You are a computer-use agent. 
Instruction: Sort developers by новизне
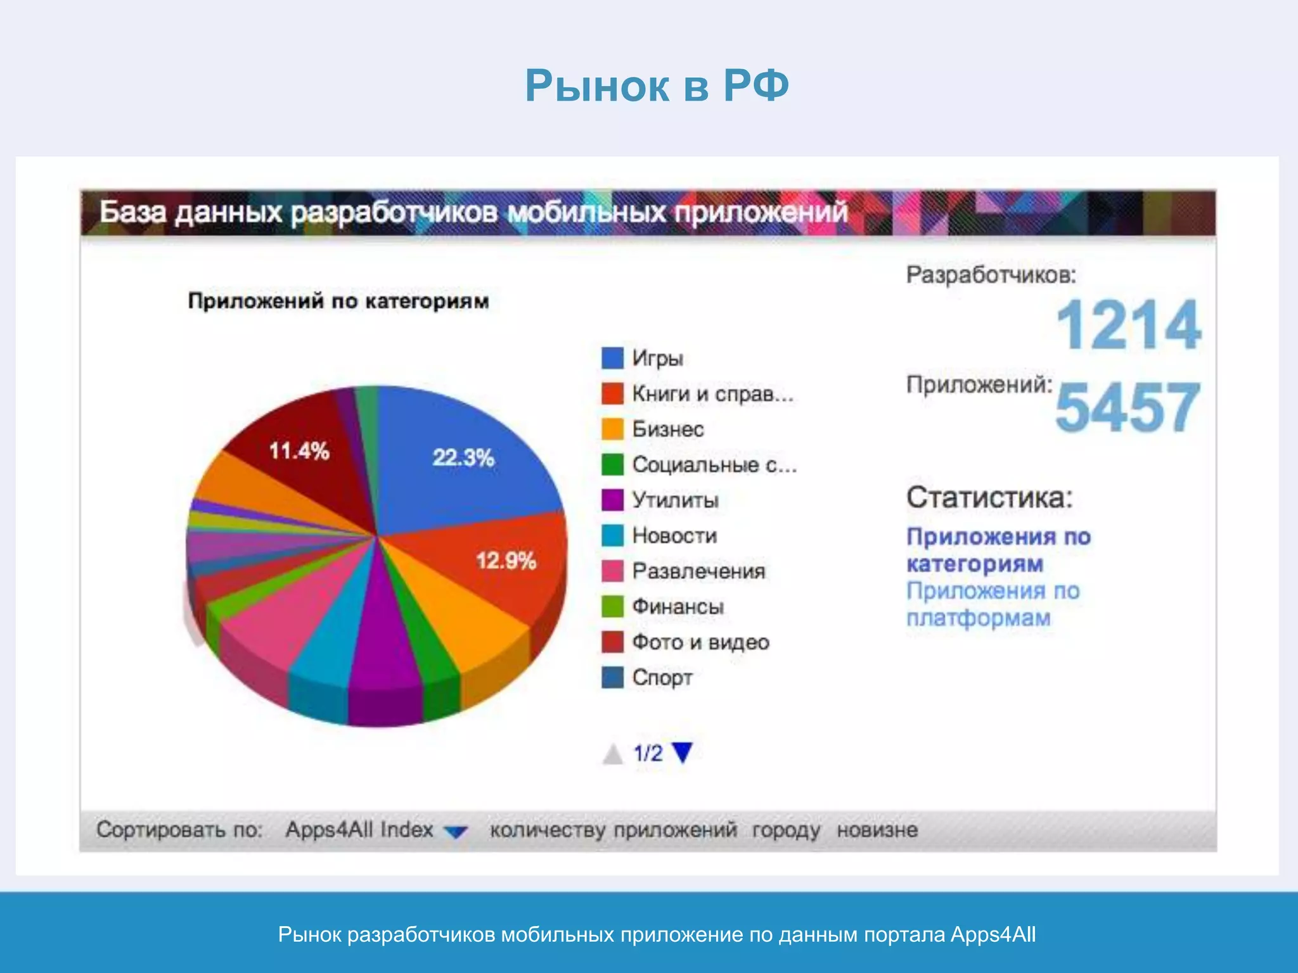click(877, 830)
